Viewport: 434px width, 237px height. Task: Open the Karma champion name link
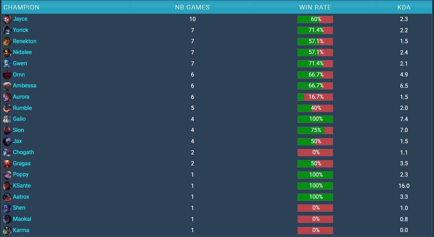tap(21, 230)
